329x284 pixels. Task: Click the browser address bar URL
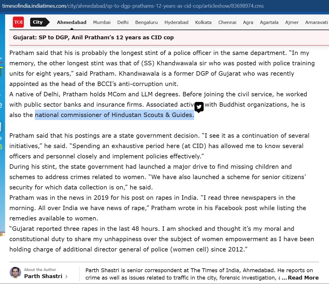133,6
